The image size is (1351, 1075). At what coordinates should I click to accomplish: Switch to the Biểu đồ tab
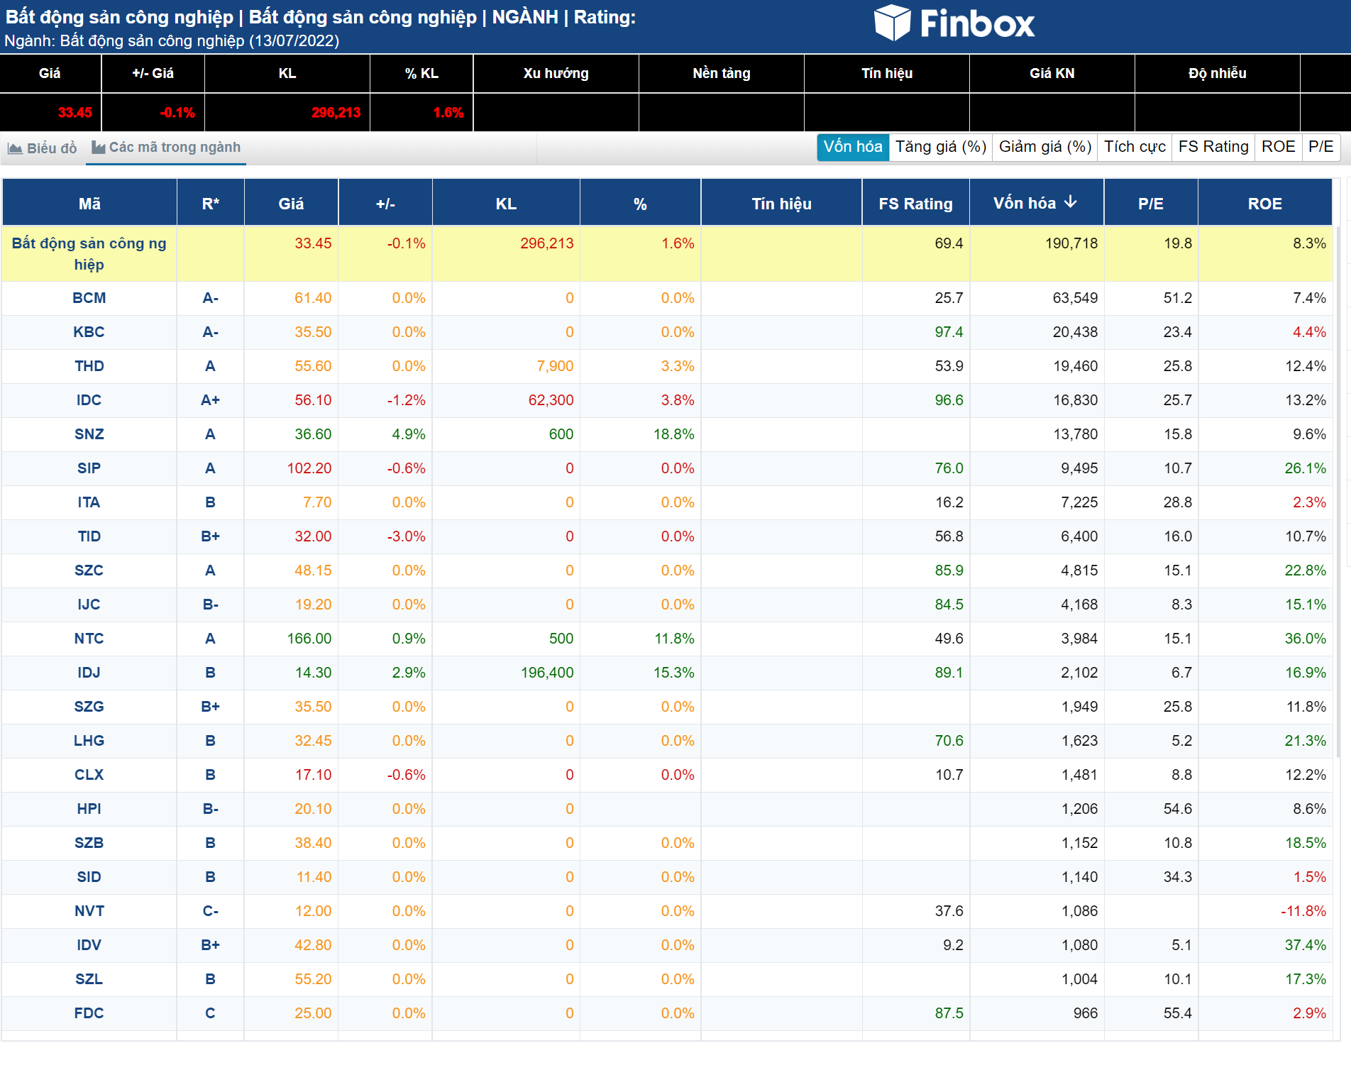click(x=43, y=148)
